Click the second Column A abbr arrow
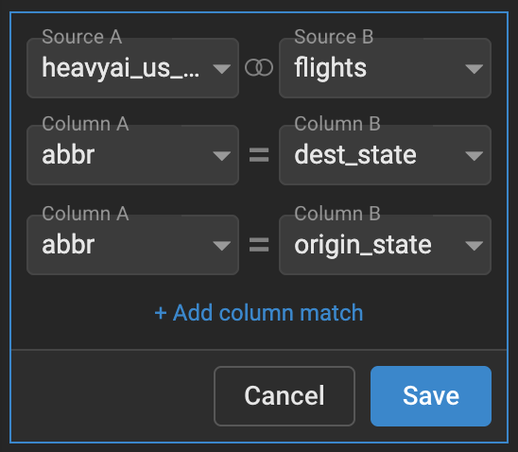The width and height of the screenshot is (518, 452). (222, 246)
